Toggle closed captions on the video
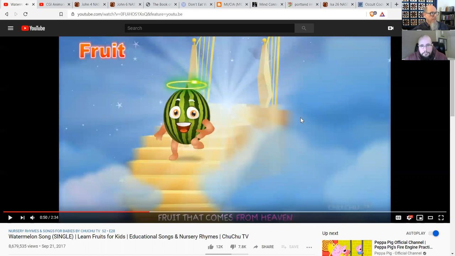455x256 pixels. pos(398,218)
